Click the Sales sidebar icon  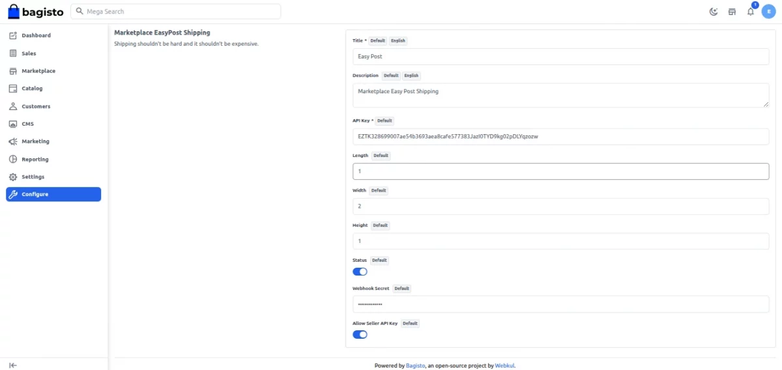[x=13, y=53]
